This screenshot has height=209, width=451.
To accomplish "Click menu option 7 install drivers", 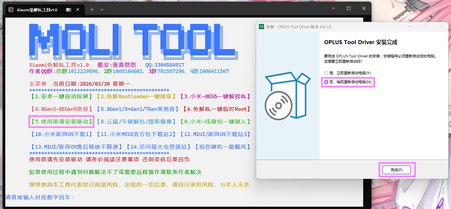I will (x=61, y=122).
